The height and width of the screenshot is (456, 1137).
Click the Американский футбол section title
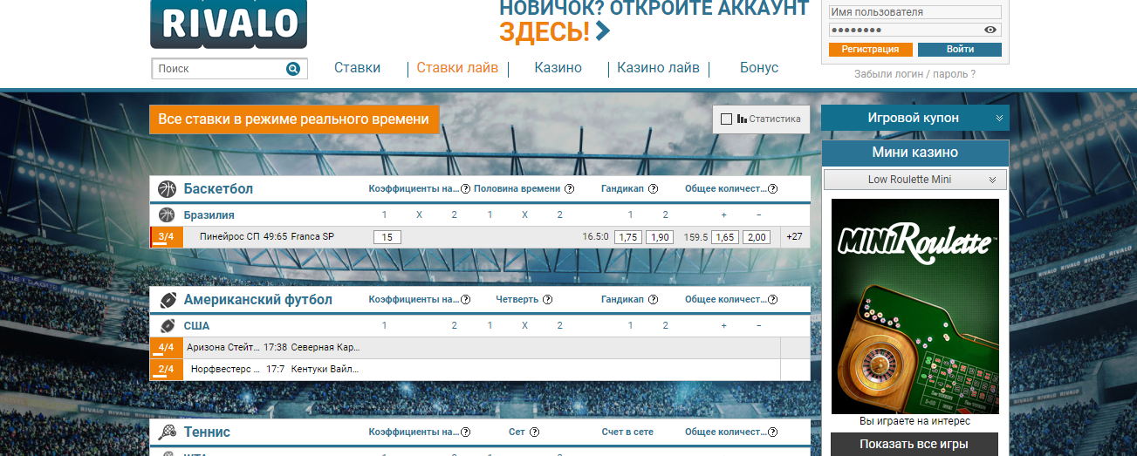[257, 300]
